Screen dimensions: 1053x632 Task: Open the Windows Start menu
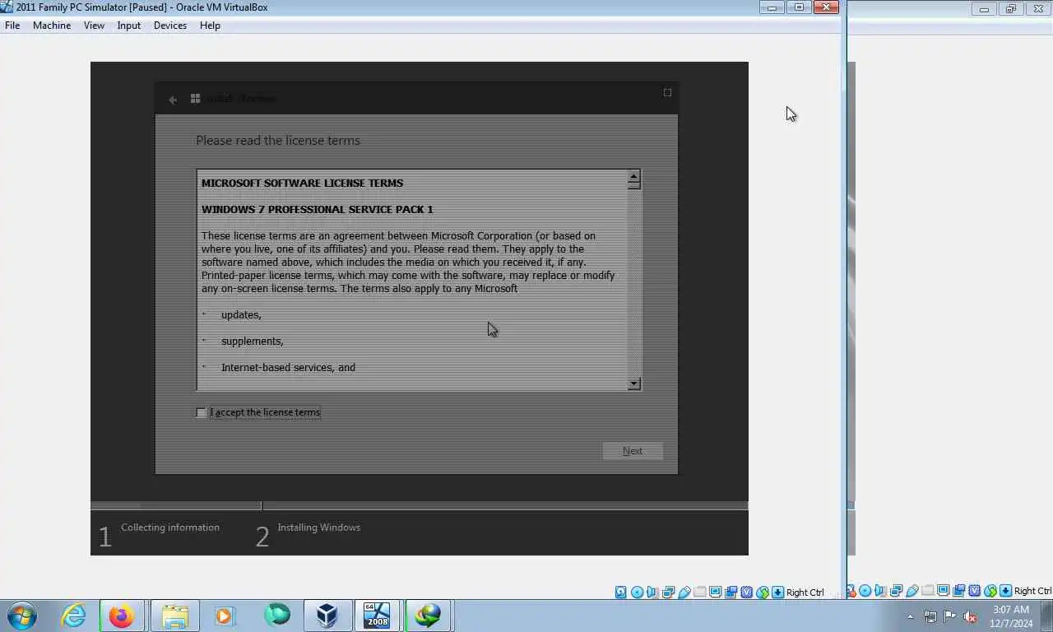pos(22,616)
